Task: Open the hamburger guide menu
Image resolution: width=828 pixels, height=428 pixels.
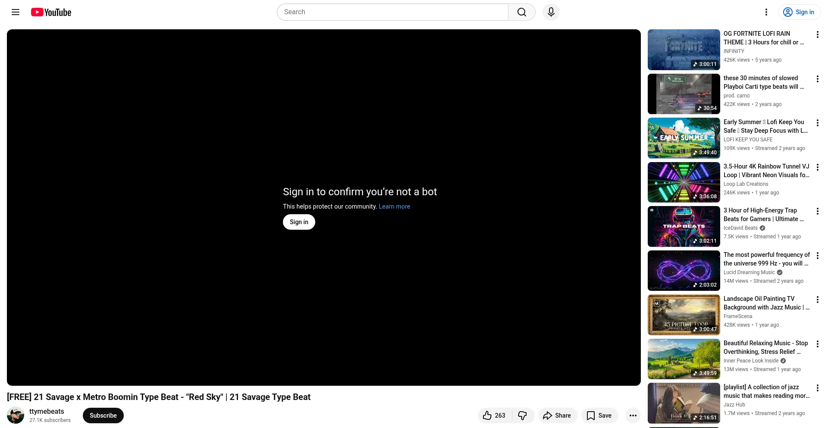Action: pos(16,12)
